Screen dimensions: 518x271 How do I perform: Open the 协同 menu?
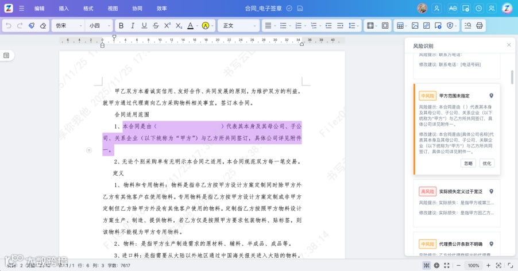coord(137,9)
